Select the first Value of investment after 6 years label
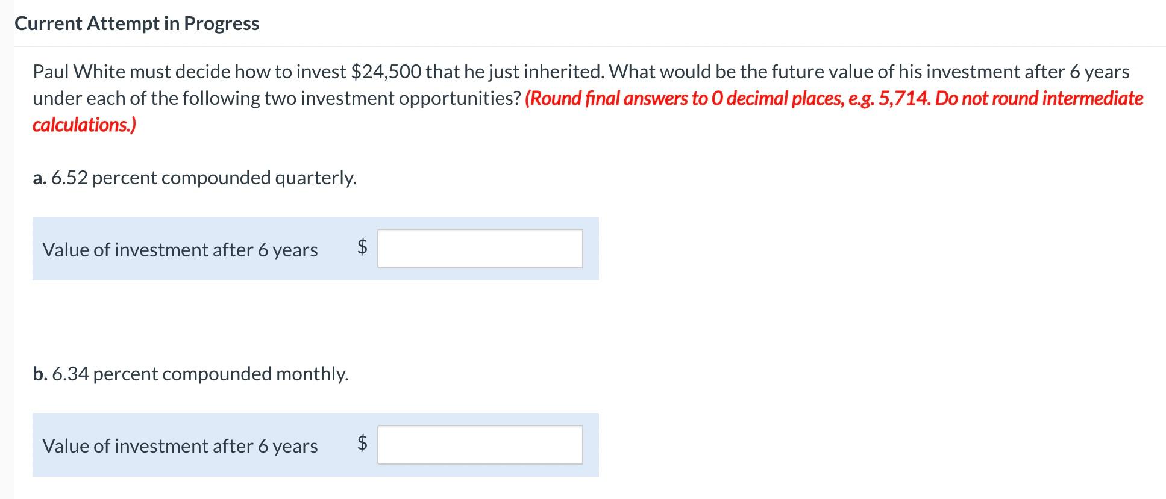 click(x=180, y=249)
